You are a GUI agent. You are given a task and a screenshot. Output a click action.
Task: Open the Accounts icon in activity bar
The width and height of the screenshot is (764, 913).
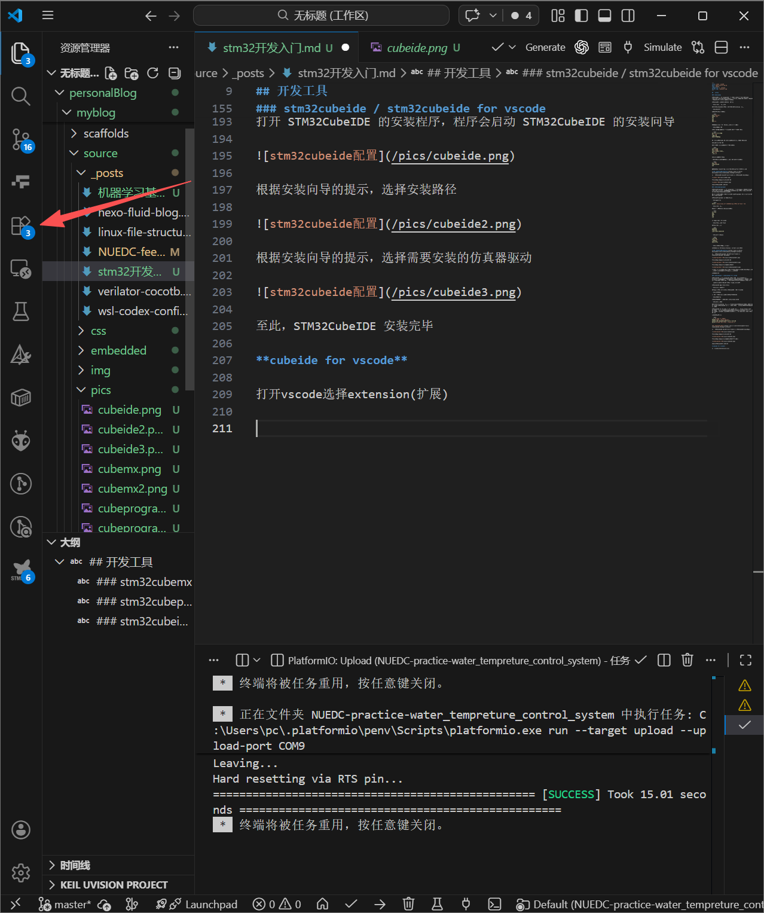[21, 830]
